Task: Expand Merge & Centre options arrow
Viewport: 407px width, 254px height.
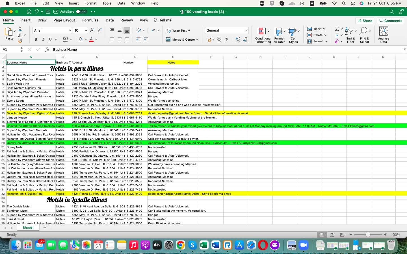Action: point(197,40)
